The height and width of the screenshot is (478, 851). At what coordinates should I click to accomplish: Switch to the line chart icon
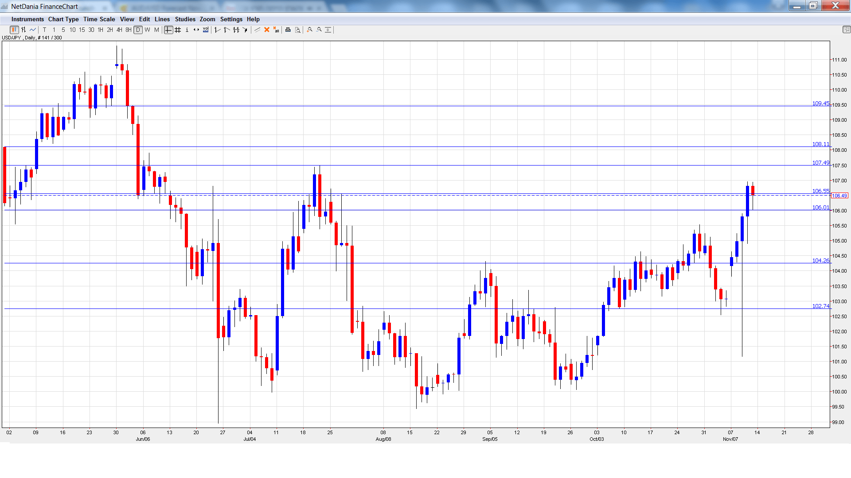[33, 30]
